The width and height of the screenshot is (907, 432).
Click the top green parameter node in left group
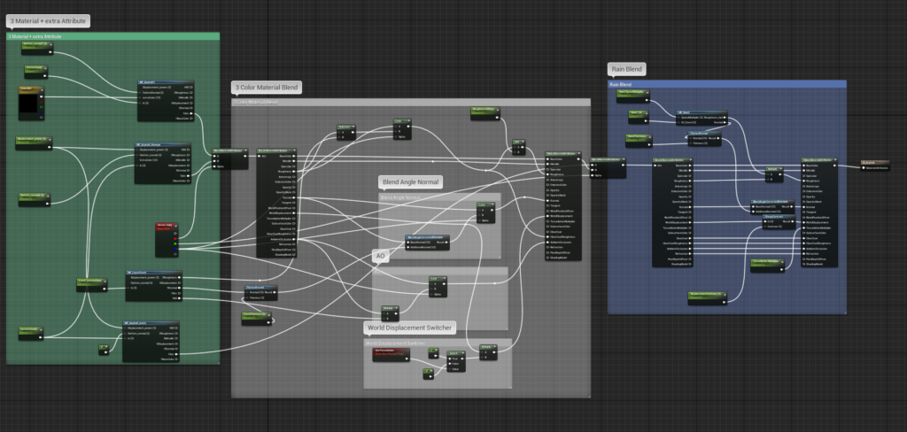[35, 43]
